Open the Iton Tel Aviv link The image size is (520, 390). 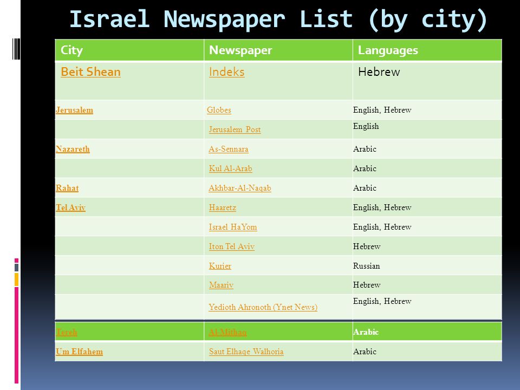232,247
